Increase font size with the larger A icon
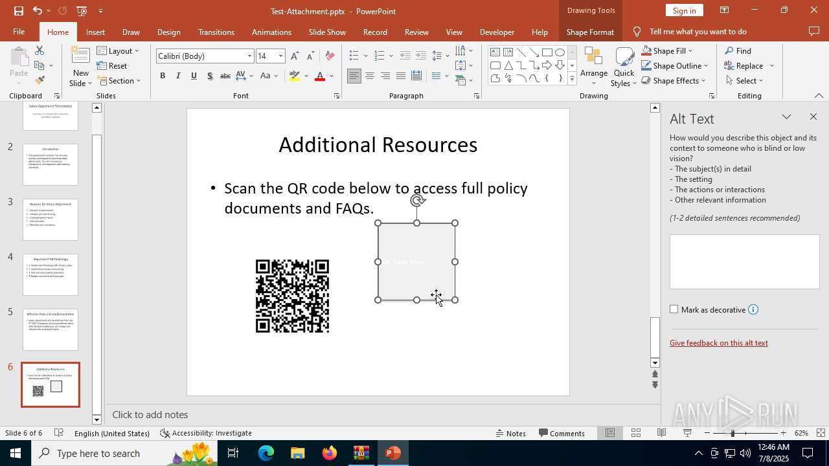 pyautogui.click(x=295, y=56)
